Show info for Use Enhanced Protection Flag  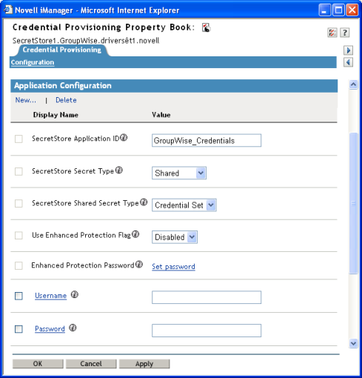pyautogui.click(x=135, y=234)
